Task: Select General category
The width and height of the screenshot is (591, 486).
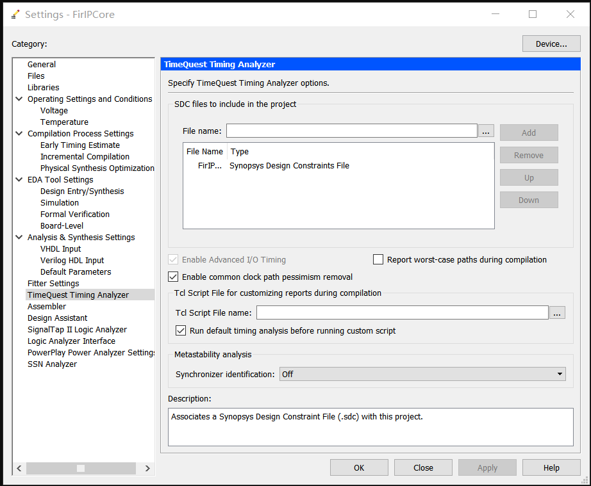Action: 42,65
